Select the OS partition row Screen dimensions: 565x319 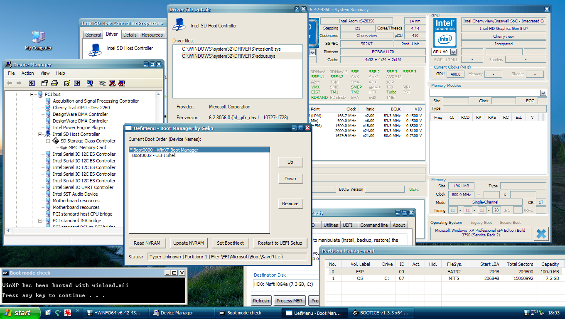click(445, 278)
